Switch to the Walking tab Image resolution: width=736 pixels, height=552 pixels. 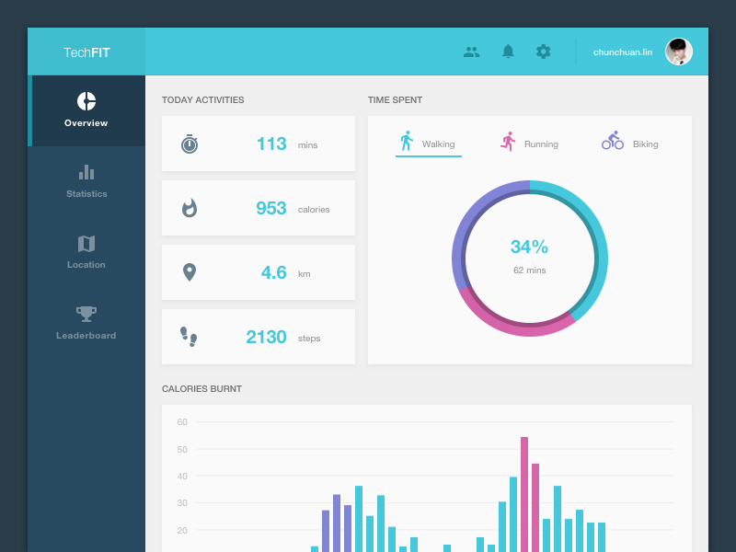point(428,143)
